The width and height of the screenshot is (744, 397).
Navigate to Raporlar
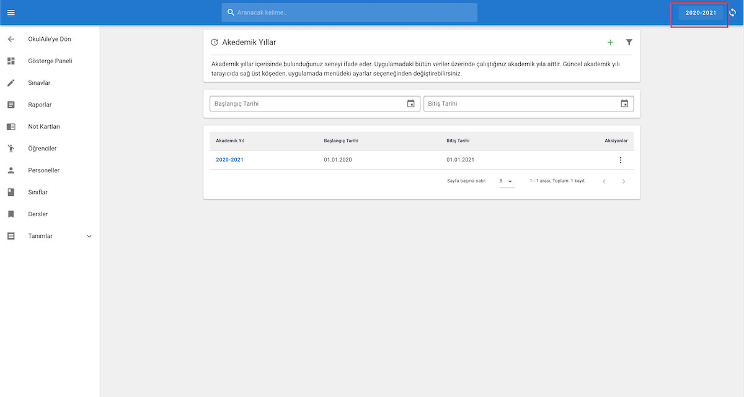coord(40,105)
